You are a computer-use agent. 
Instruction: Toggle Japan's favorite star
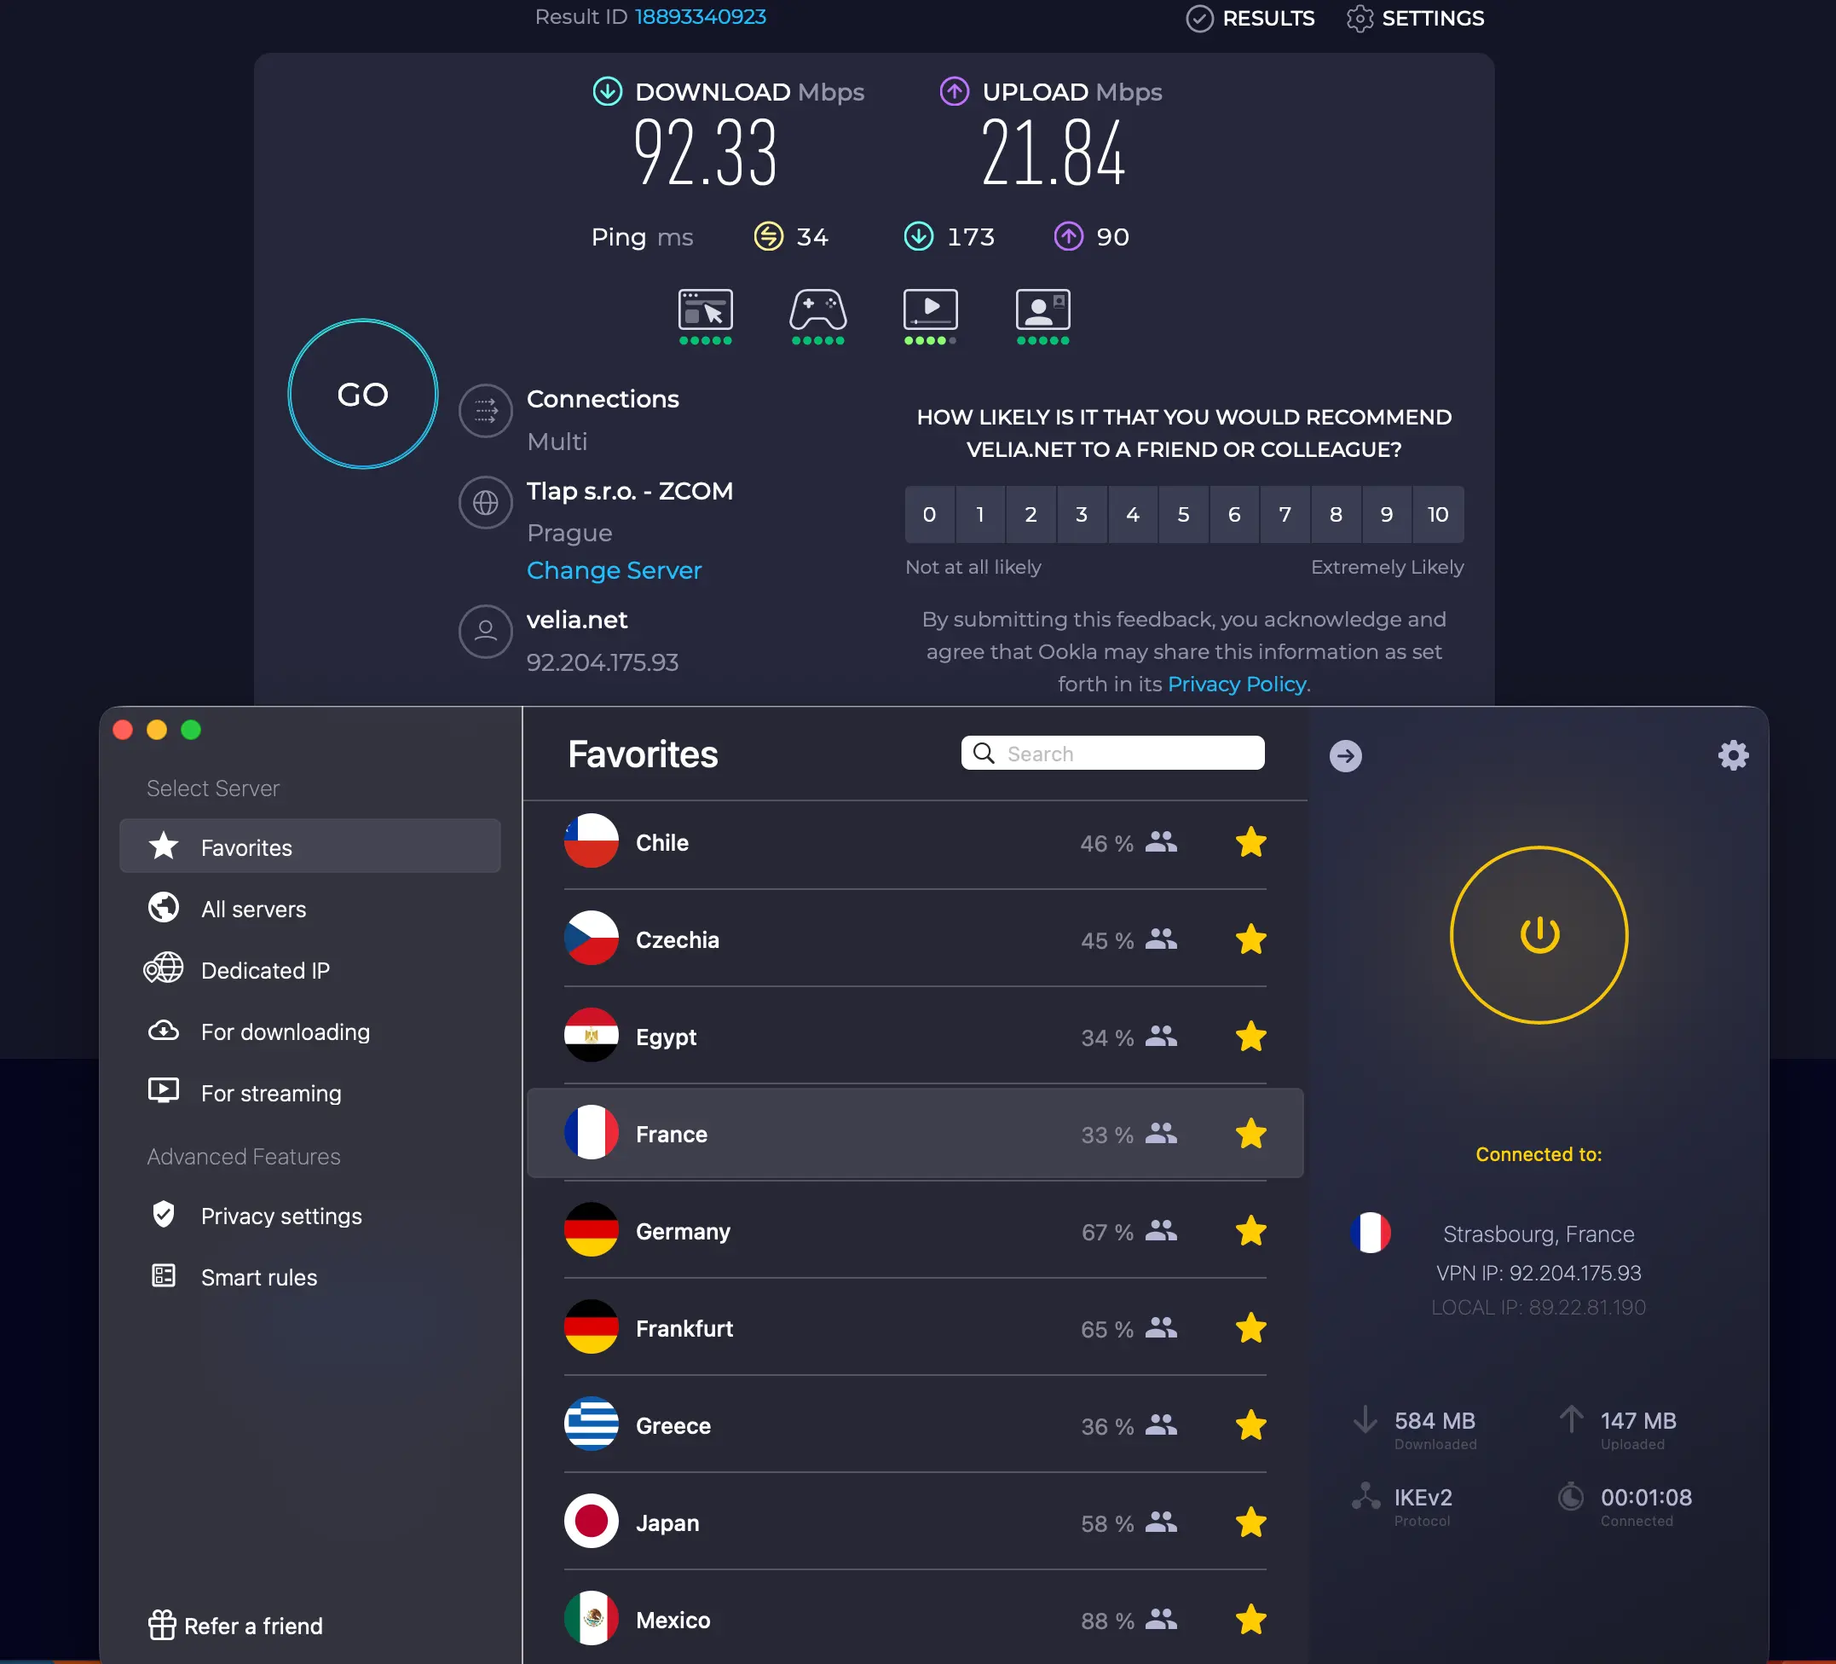coord(1251,1522)
